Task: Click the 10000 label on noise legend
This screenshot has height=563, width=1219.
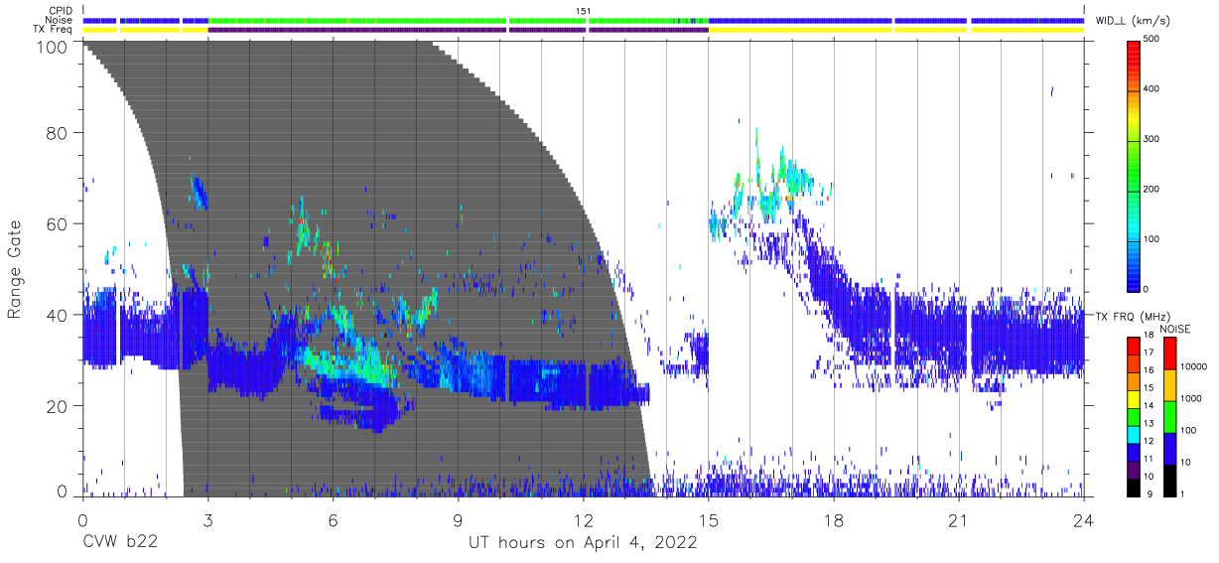Action: [1194, 367]
